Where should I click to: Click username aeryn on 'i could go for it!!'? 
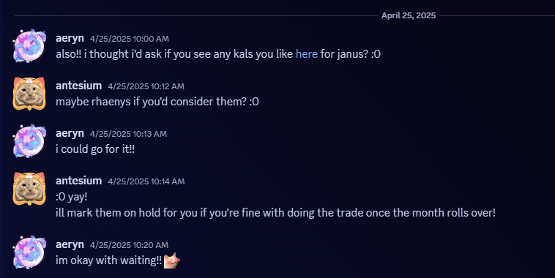[70, 133]
